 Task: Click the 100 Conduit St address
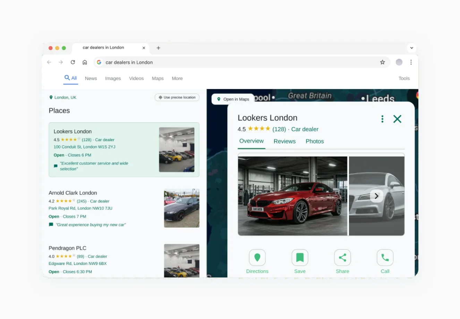click(84, 147)
